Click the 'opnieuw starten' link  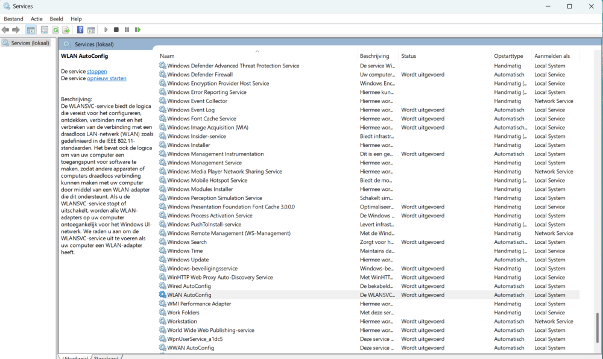tap(106, 78)
